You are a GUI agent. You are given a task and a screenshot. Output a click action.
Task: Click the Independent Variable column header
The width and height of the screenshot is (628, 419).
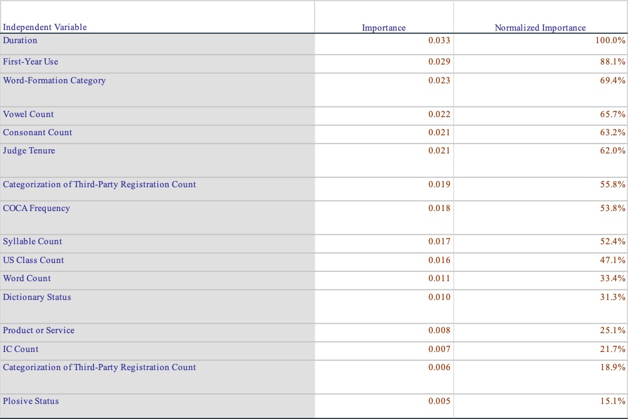[x=45, y=27]
